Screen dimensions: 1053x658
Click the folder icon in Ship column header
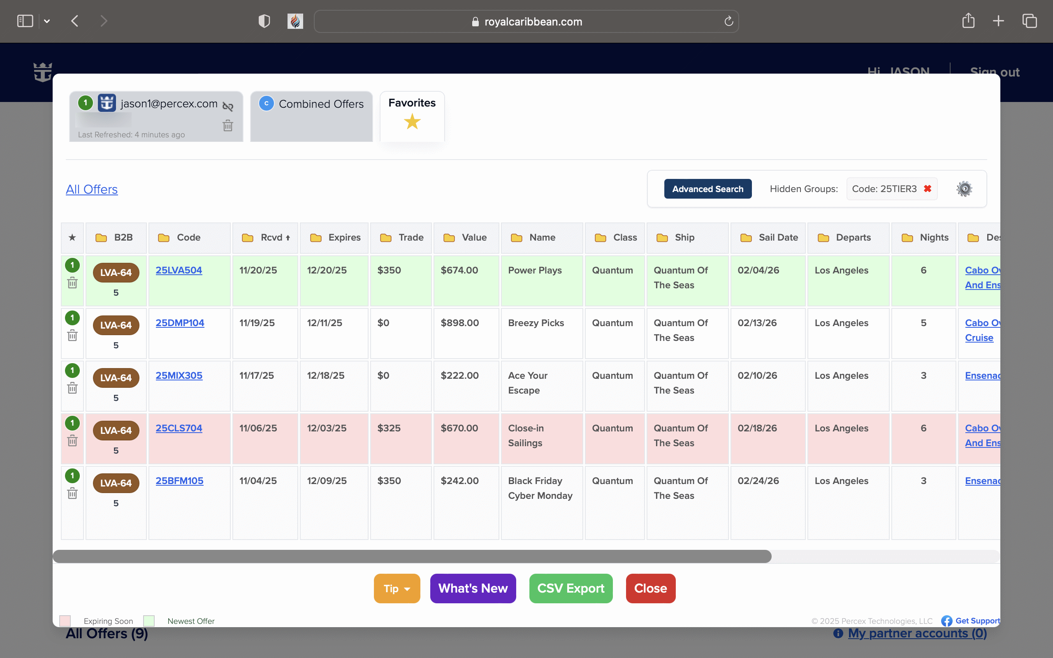click(x=662, y=238)
